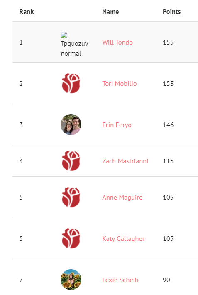The width and height of the screenshot is (198, 295).
Task: Click the Points column header
Action: coord(172,12)
